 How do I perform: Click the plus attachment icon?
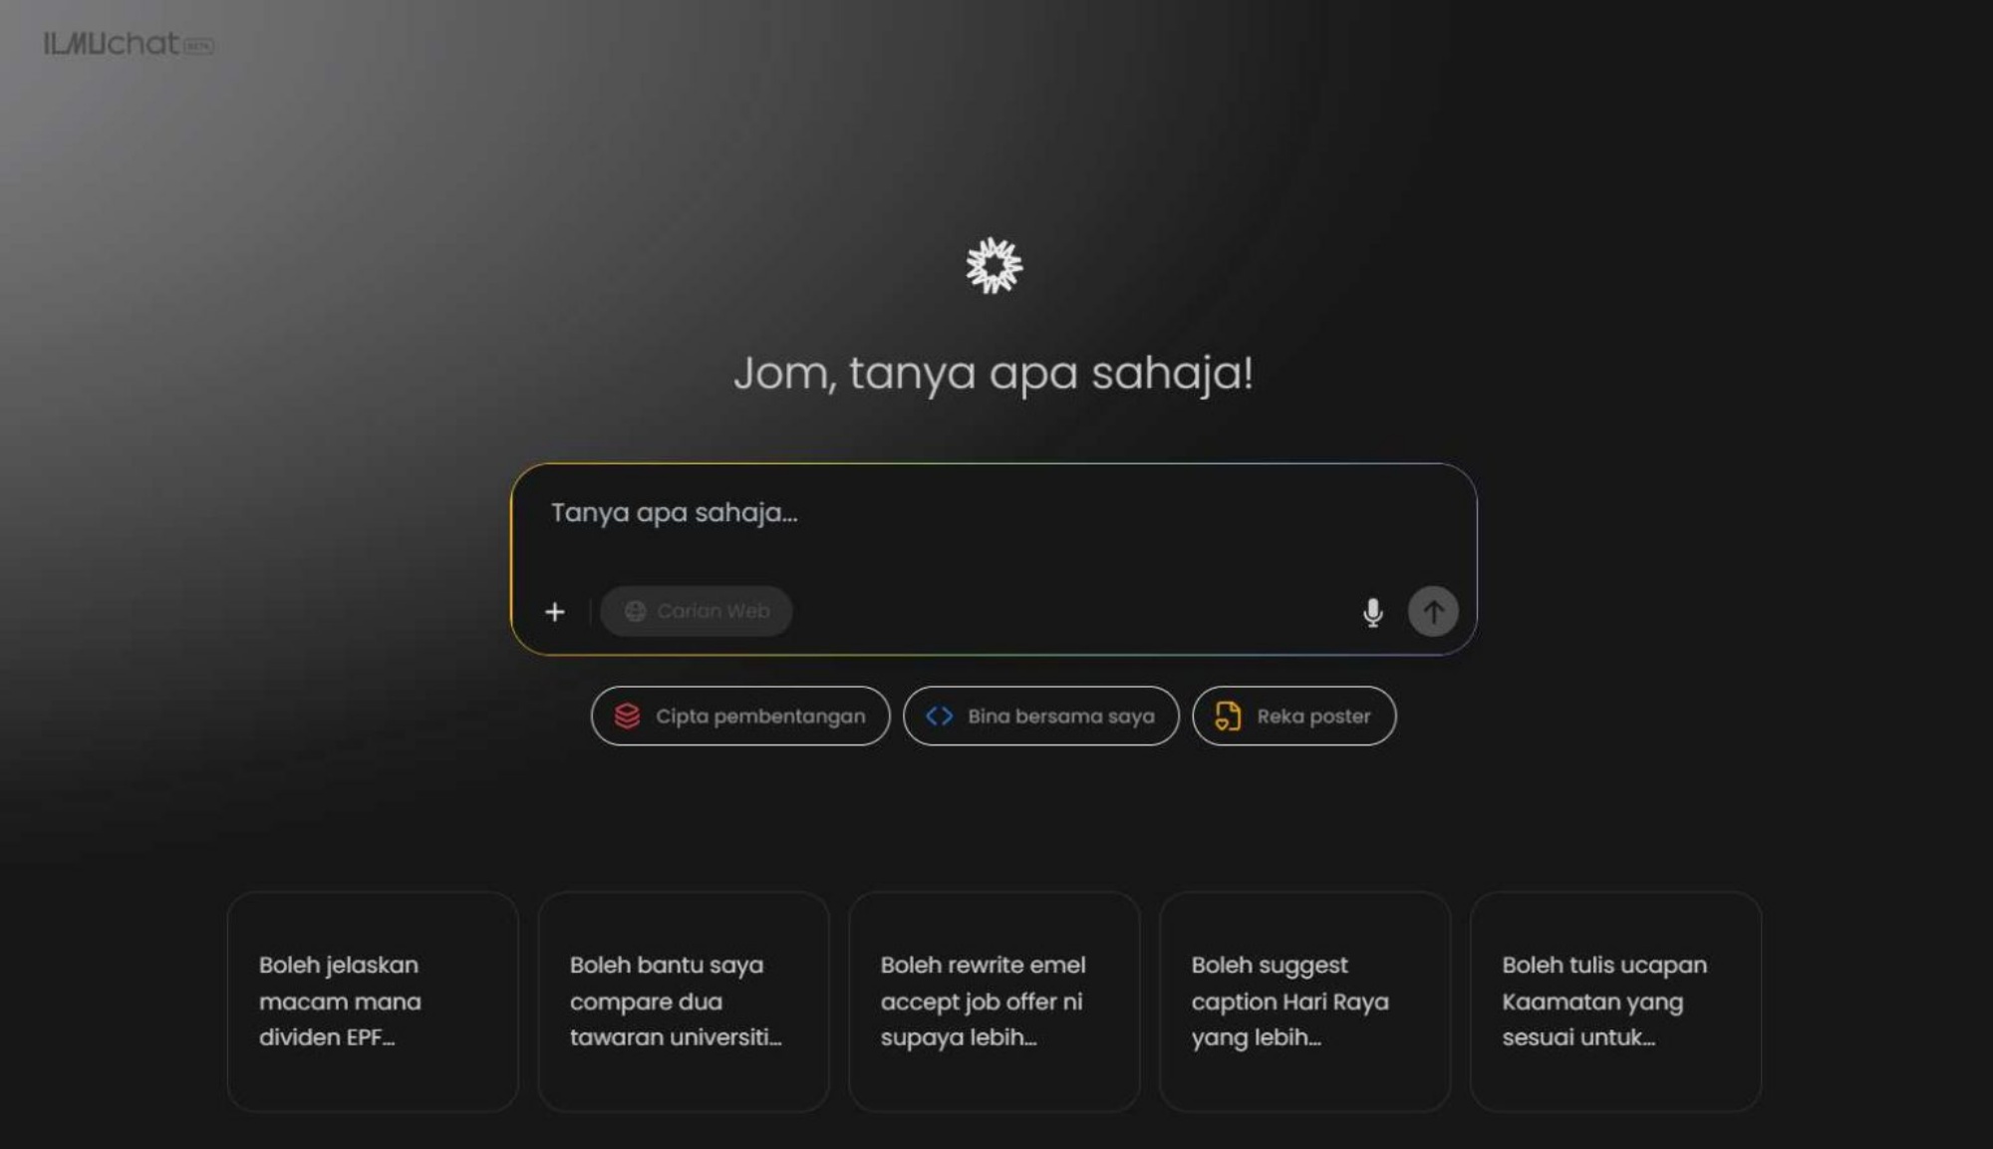pyautogui.click(x=555, y=612)
